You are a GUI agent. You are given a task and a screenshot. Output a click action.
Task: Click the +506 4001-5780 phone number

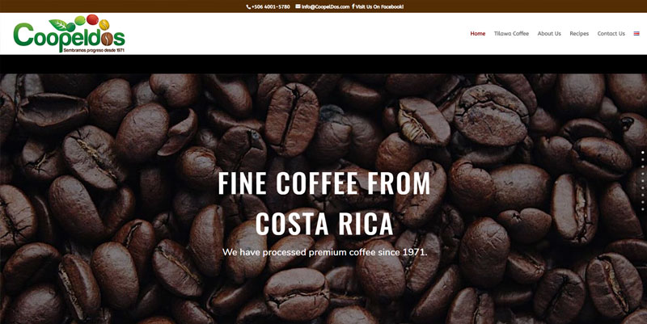271,6
